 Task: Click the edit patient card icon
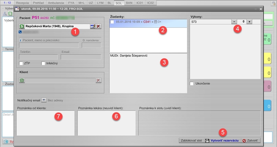pyautogui.click(x=92, y=26)
